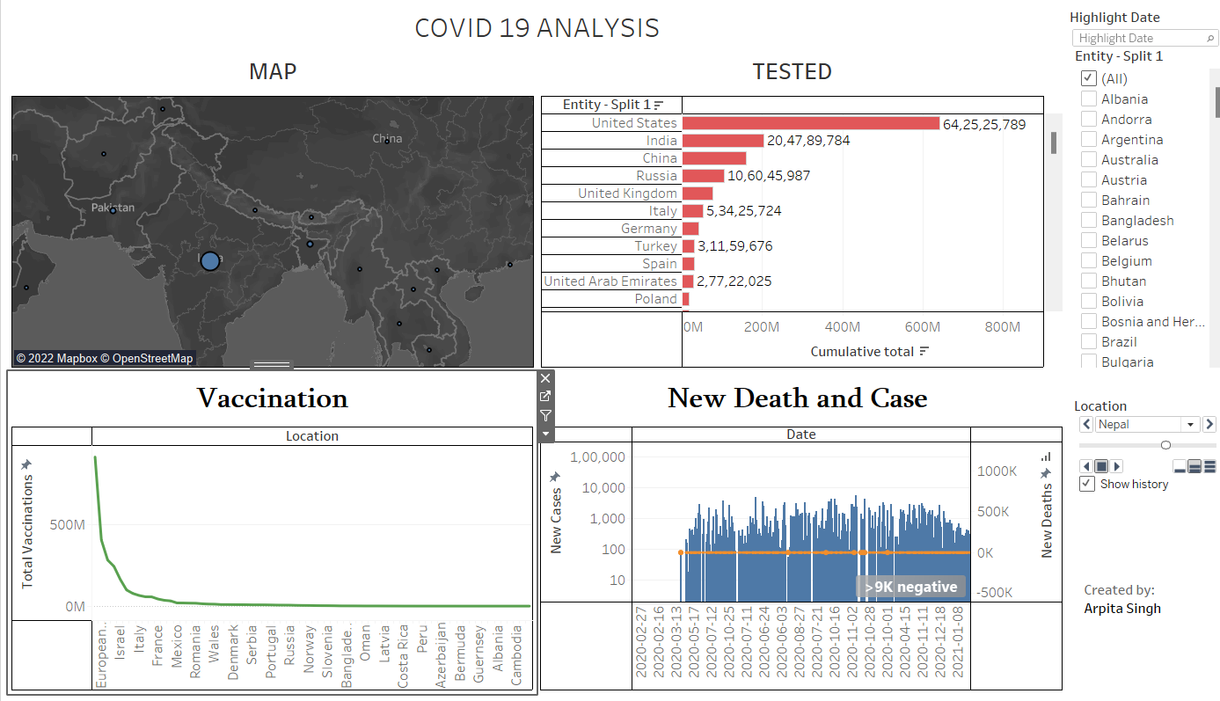The width and height of the screenshot is (1220, 701).
Task: Stop the Location page playback
Action: (1101, 466)
